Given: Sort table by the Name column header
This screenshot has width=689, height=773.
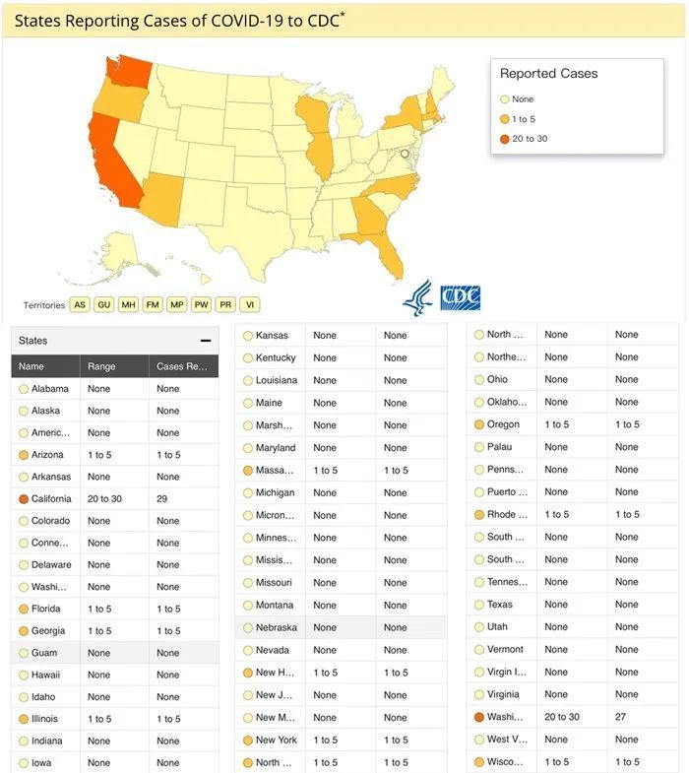Looking at the screenshot, I should click(31, 366).
